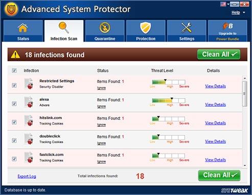Select the Infection Scan magnifier icon
The image size is (252, 195).
point(64,28)
